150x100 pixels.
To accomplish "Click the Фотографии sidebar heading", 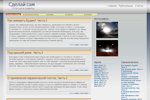I will tap(101, 19).
